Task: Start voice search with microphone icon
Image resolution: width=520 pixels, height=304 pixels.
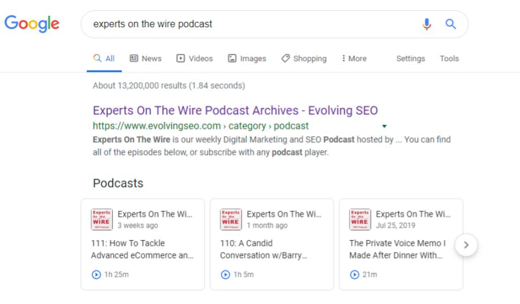Action: [x=427, y=24]
